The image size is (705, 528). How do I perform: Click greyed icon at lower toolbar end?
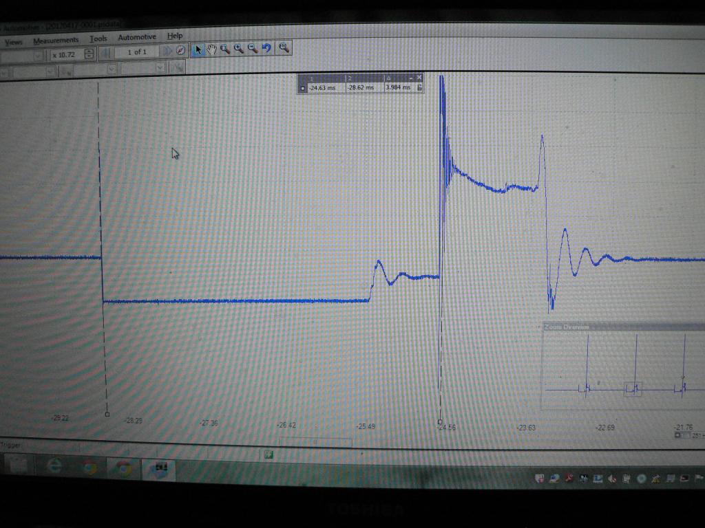pos(178,67)
